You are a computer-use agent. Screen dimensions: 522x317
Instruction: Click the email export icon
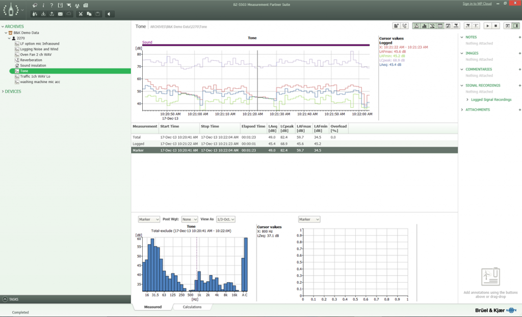[x=61, y=14]
